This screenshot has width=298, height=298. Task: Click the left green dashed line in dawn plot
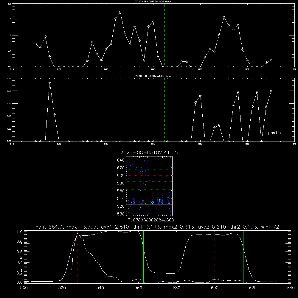(x=95, y=35)
